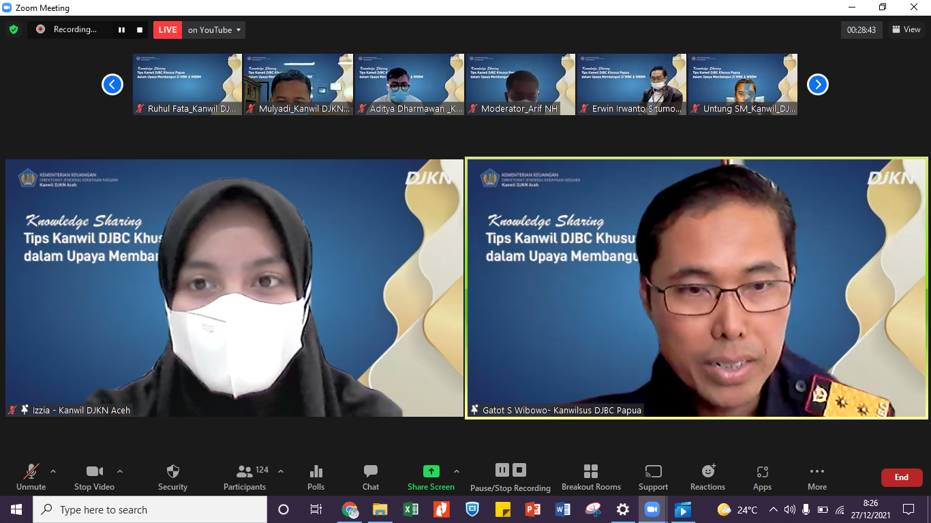931x523 pixels.
Task: Click the green encryption shield icon
Action: pos(14,30)
